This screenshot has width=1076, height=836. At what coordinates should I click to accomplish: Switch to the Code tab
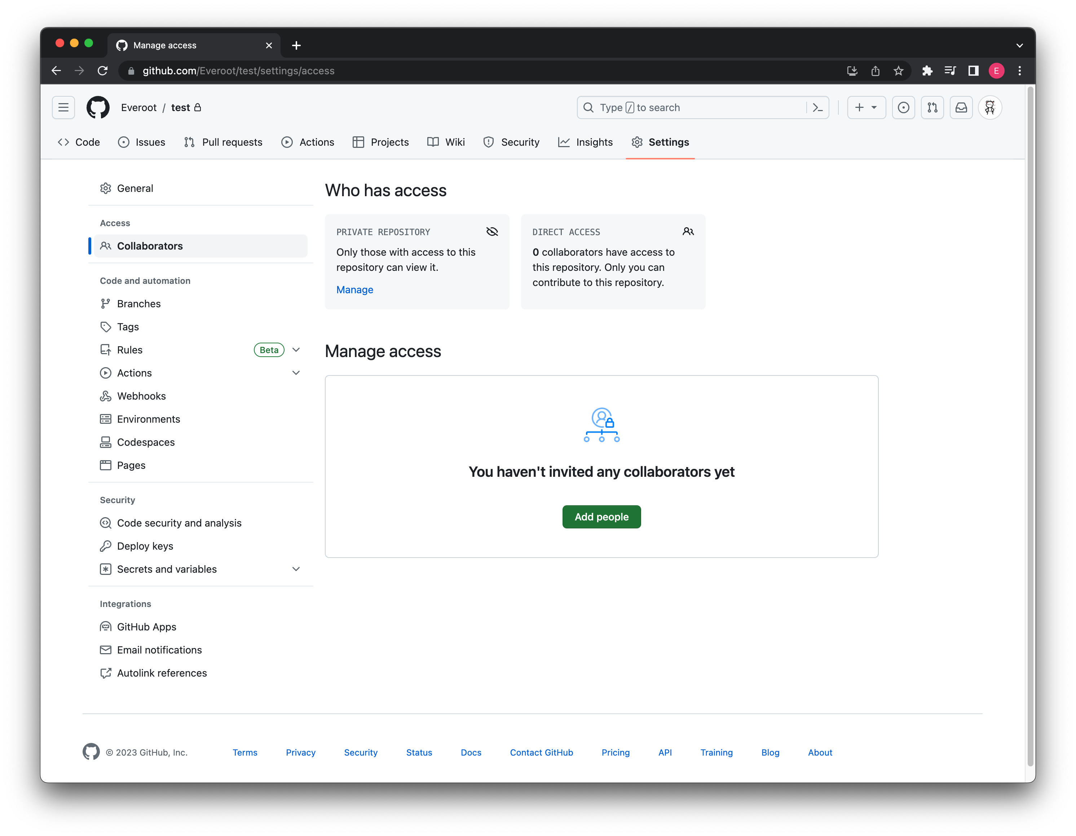[x=79, y=142]
